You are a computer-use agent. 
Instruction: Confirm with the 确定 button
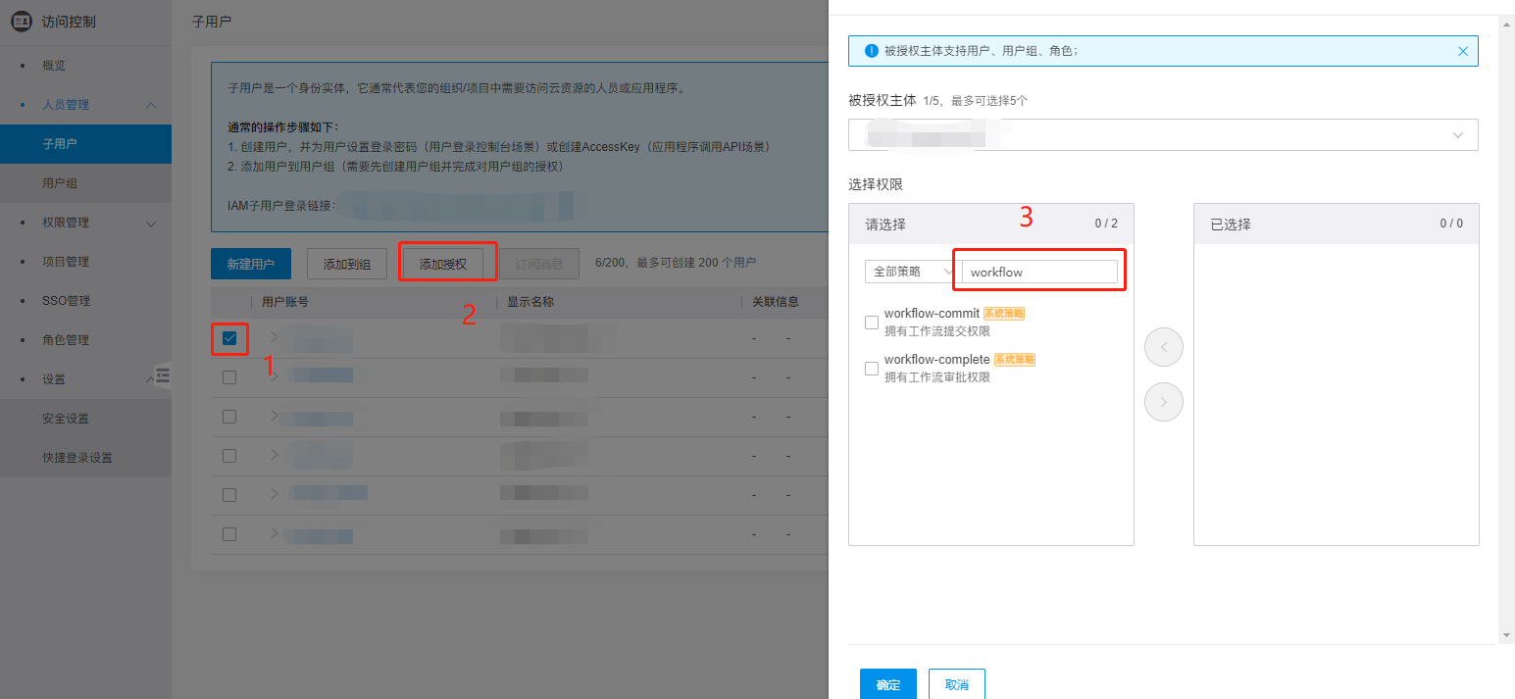tap(888, 684)
